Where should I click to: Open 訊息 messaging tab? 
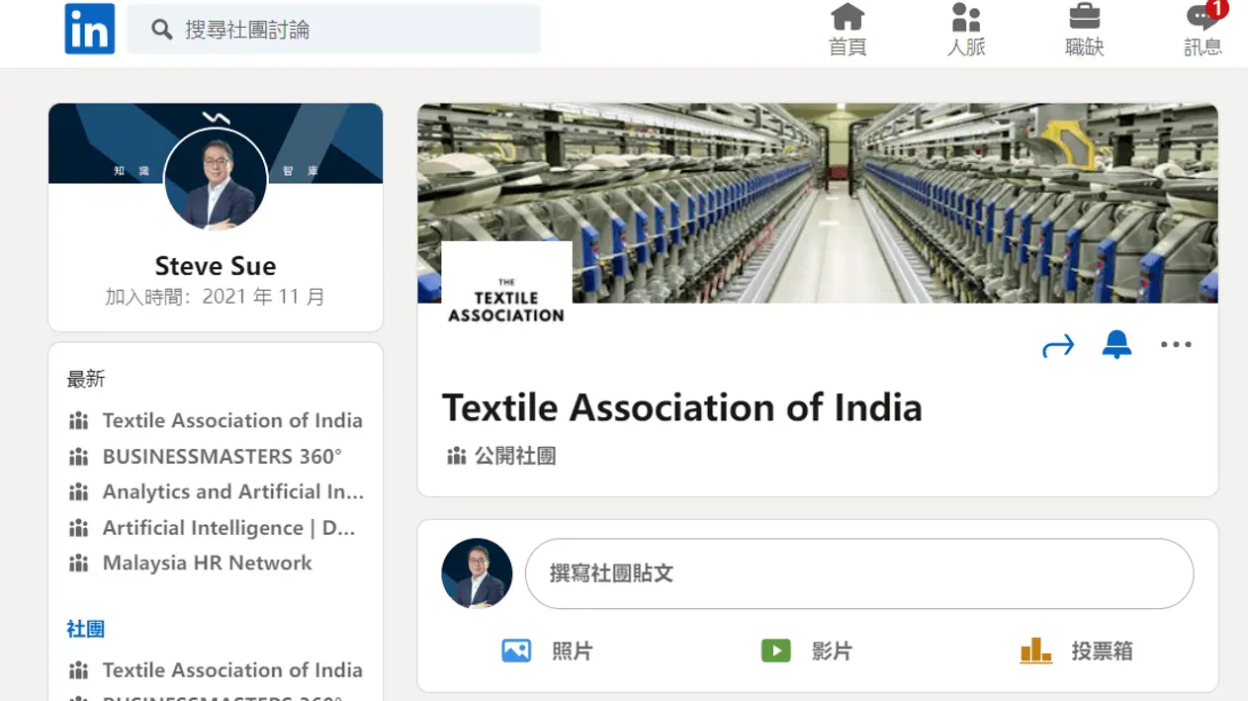1203,30
